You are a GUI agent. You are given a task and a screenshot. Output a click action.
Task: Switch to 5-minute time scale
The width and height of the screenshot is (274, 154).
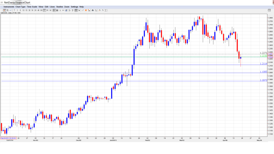(x=20, y=10)
